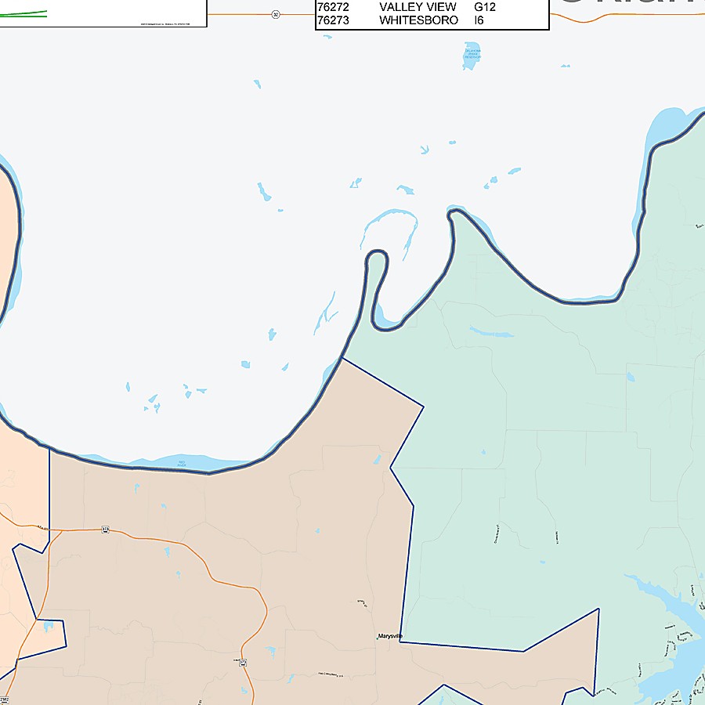Click the Red River label on the water
The height and width of the screenshot is (705, 705).
(x=182, y=463)
